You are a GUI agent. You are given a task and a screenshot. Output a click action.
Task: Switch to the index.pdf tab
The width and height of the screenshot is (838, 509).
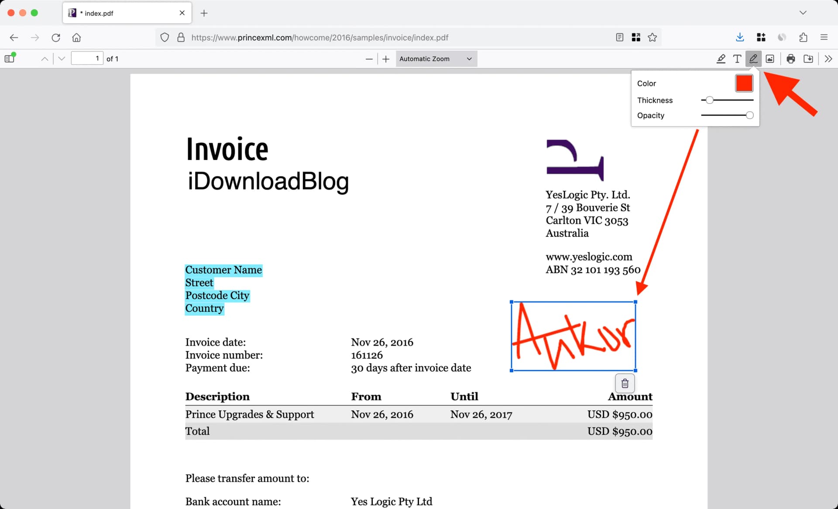click(118, 13)
